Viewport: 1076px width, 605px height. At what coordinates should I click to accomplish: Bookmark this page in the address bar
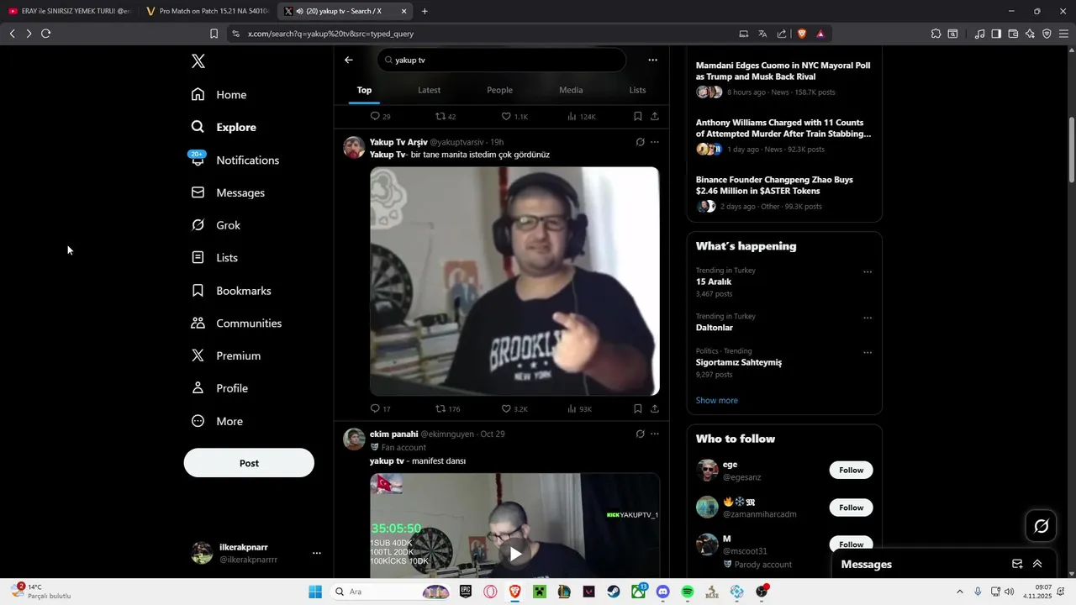(214, 34)
